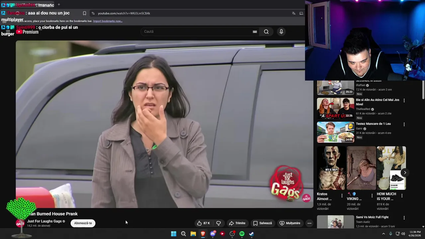Open the OBS Studio taskbar icon
The height and width of the screenshot is (239, 425).
pyautogui.click(x=232, y=234)
